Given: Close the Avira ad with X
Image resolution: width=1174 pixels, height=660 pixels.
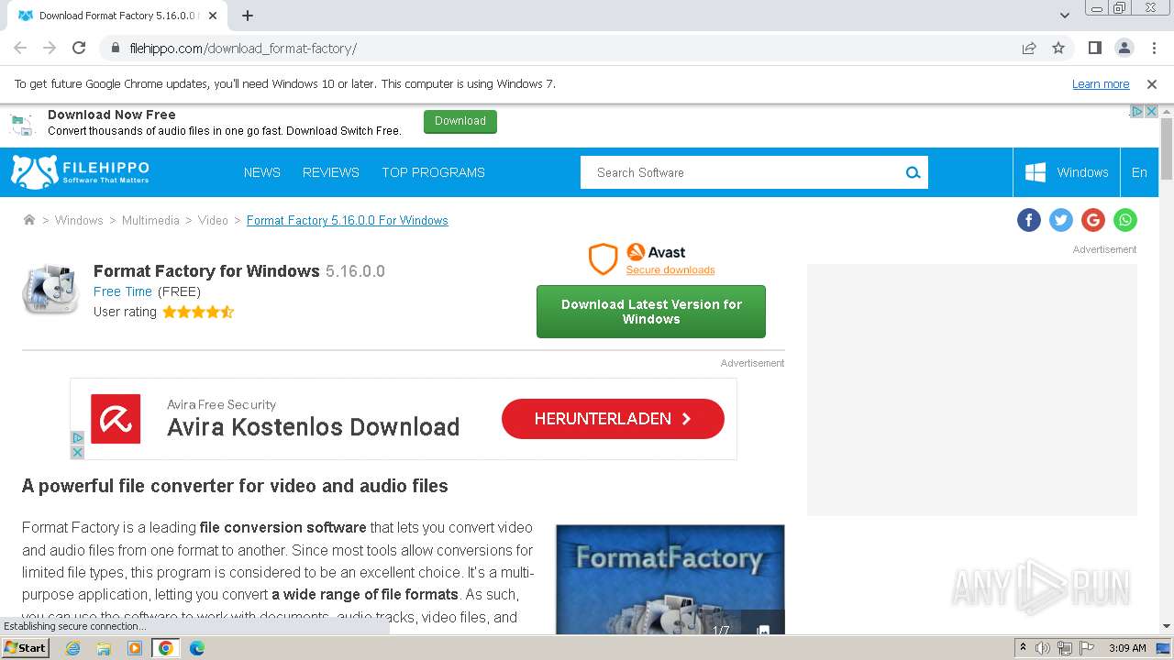Looking at the screenshot, I should click(x=77, y=452).
